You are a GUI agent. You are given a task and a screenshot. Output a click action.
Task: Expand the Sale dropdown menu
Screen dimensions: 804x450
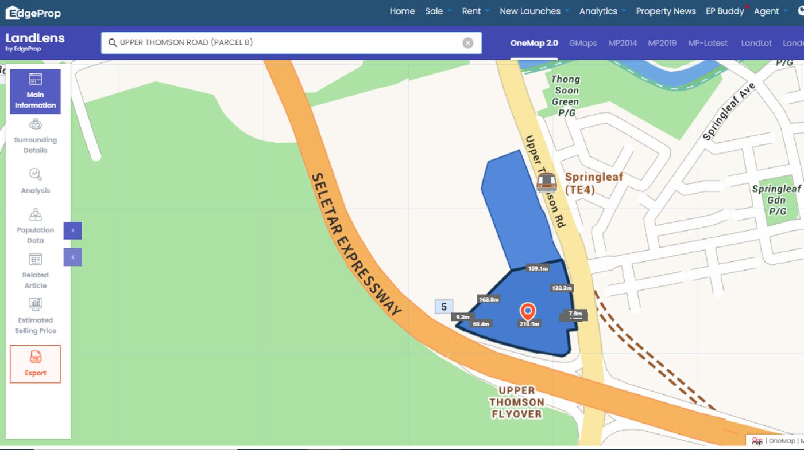[x=438, y=11]
